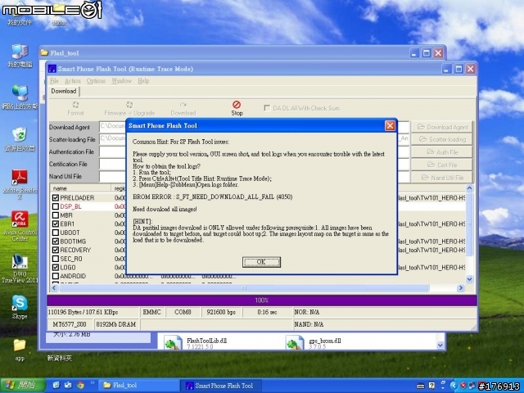Click the Format toolbar icon
This screenshot has width=524, height=393.
75,109
